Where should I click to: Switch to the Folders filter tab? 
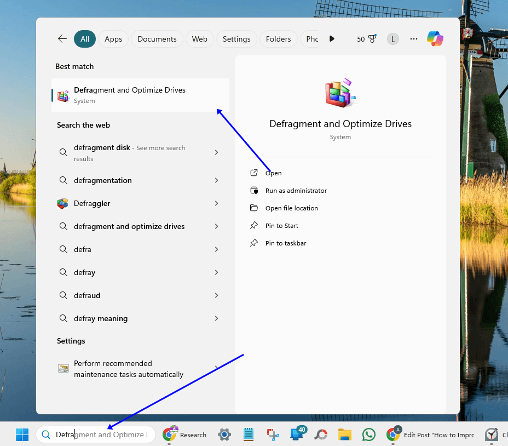tap(278, 39)
